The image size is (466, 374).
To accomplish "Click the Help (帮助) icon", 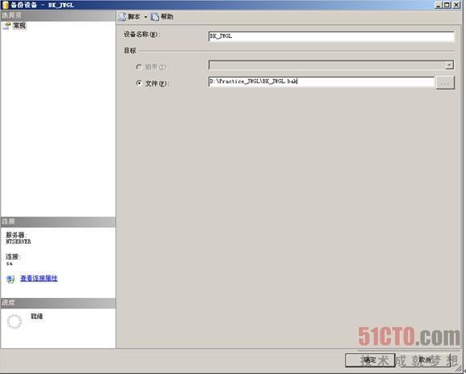I will pyautogui.click(x=155, y=17).
